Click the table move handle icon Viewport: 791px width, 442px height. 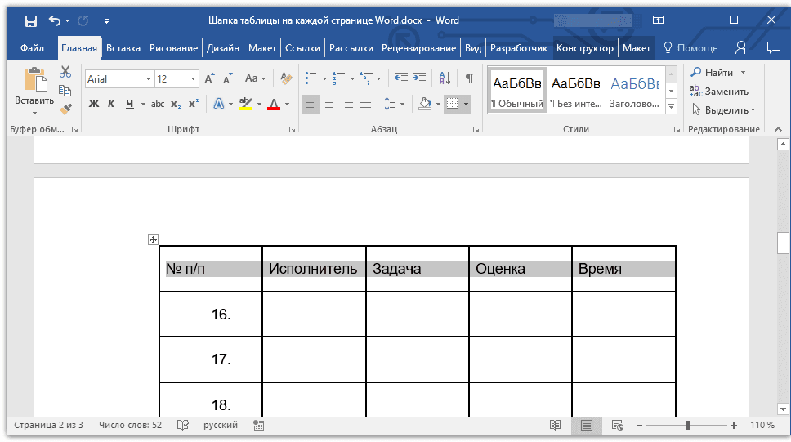[153, 239]
